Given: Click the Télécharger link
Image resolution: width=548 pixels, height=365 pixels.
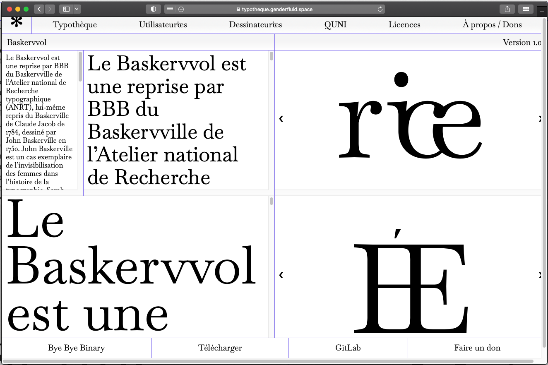Looking at the screenshot, I should (220, 348).
